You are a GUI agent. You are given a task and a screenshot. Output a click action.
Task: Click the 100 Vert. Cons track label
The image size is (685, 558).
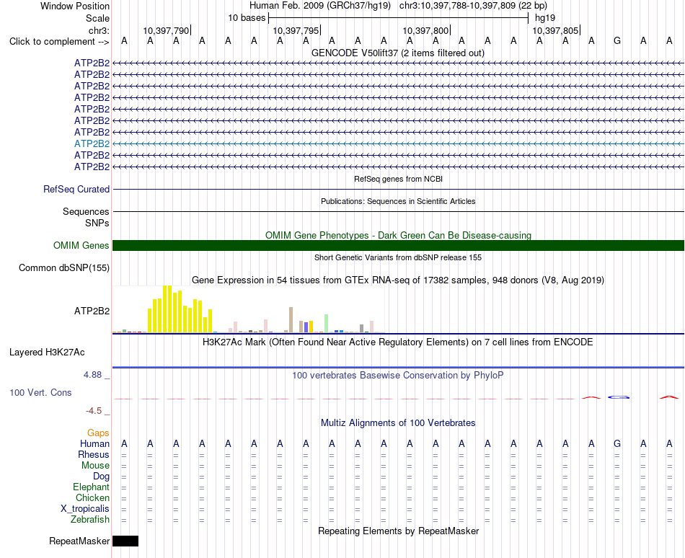40,392
